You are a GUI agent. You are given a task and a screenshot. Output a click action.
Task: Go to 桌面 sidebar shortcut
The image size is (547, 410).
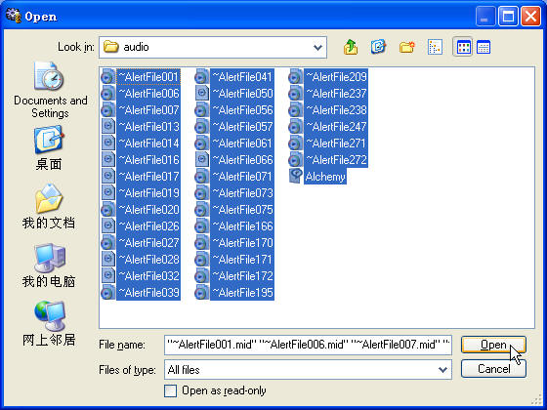(x=49, y=148)
